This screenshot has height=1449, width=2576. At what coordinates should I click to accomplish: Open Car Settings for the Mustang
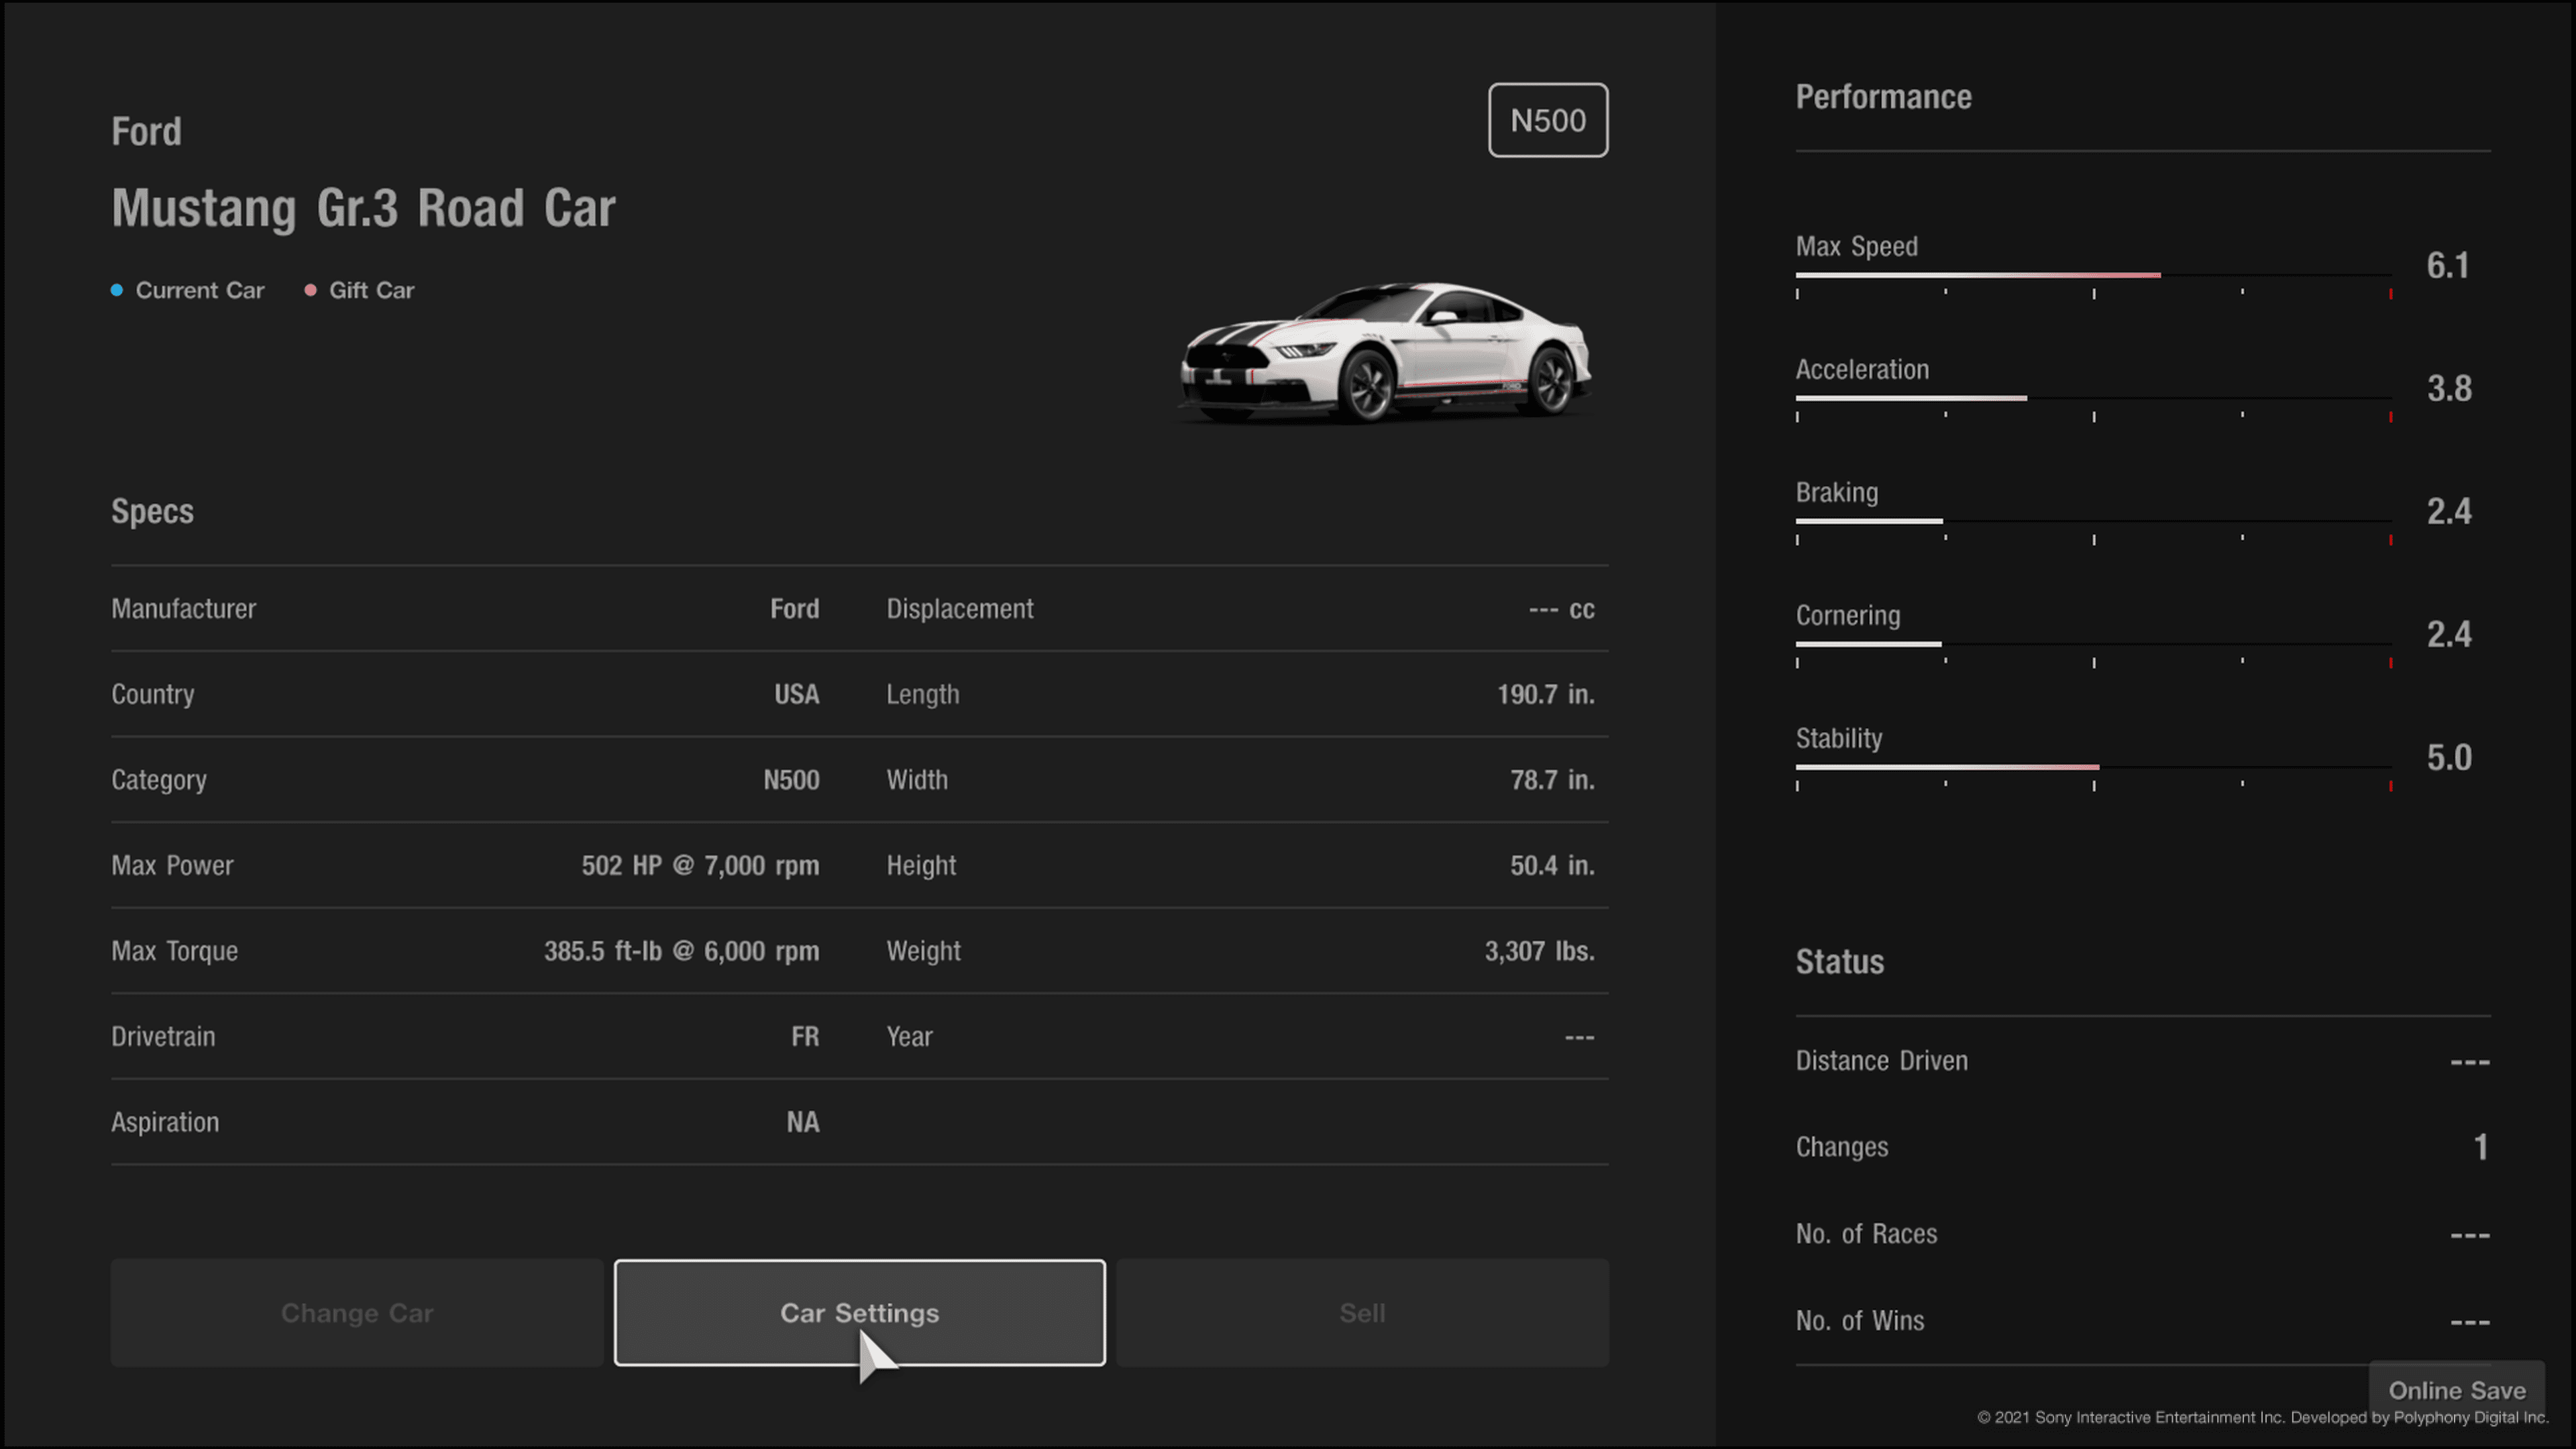pyautogui.click(x=859, y=1312)
